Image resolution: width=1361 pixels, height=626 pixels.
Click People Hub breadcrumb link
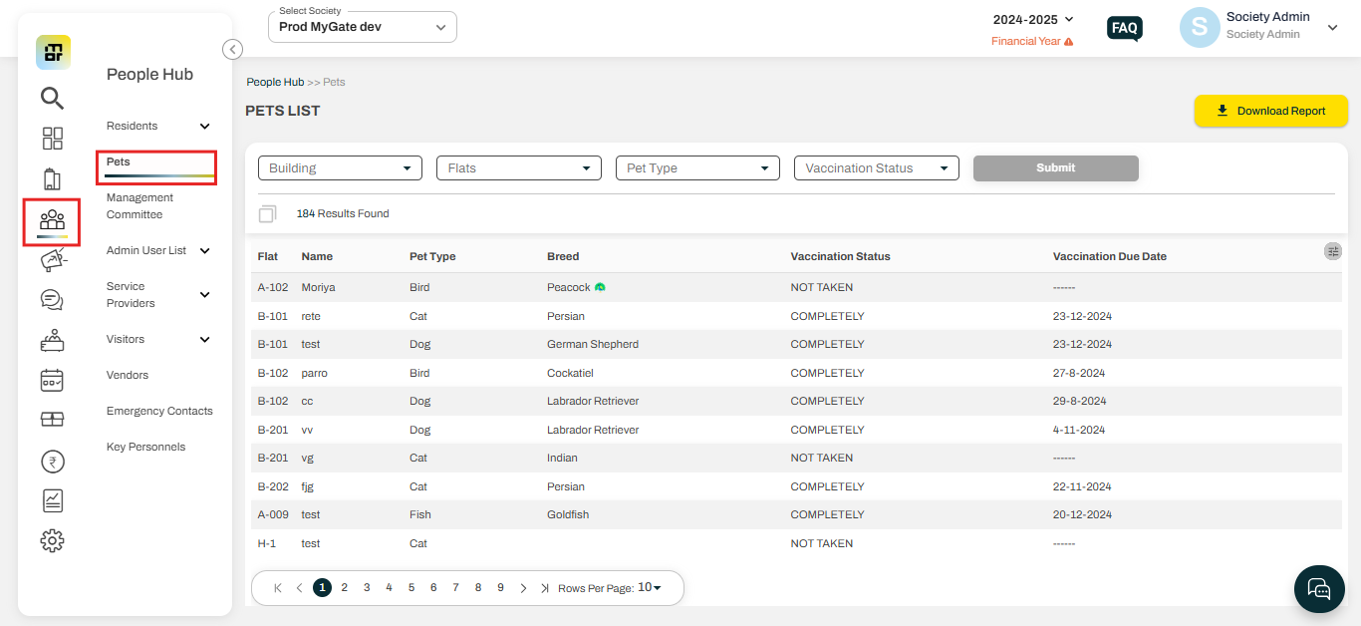[x=275, y=82]
